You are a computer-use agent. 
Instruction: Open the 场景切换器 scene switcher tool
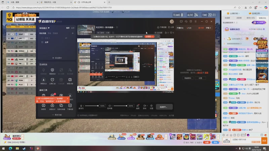click(61, 107)
